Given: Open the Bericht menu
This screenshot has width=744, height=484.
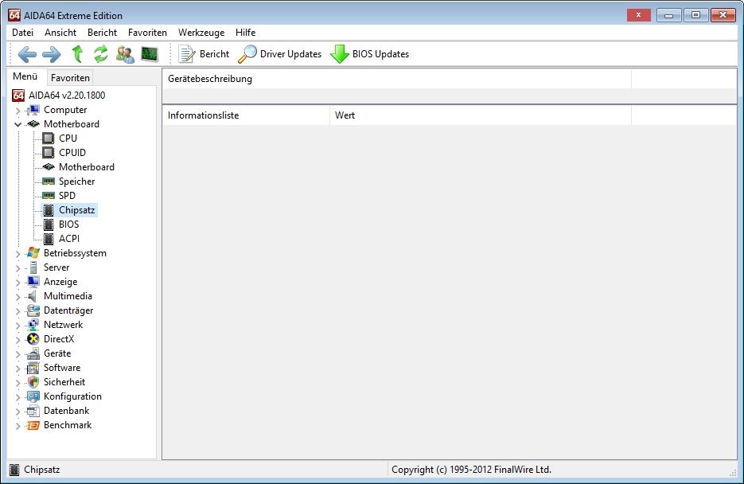Looking at the screenshot, I should tap(102, 33).
